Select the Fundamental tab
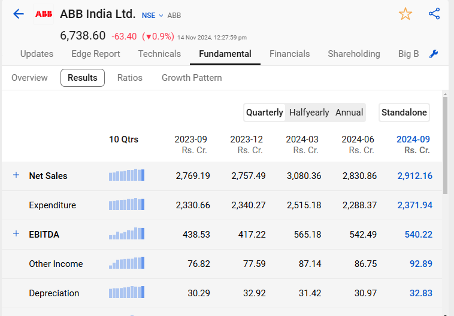The height and width of the screenshot is (316, 454). 225,54
